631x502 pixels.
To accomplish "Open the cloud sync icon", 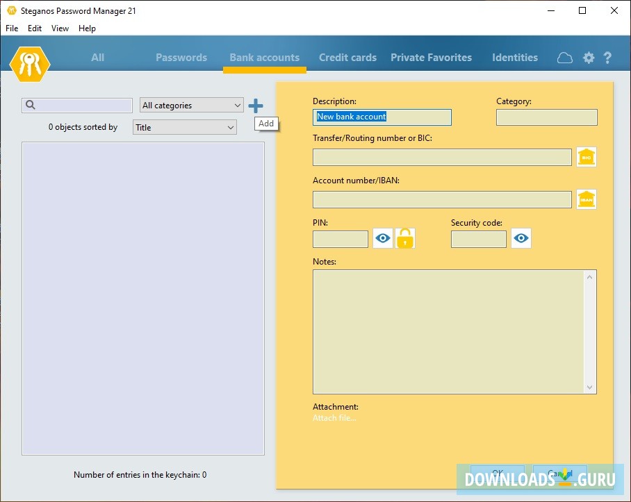I will click(565, 58).
